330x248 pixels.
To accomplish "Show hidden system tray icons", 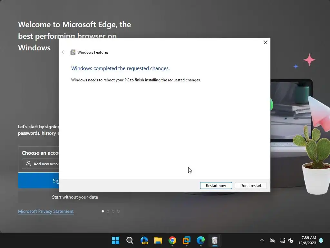I will coord(262,240).
